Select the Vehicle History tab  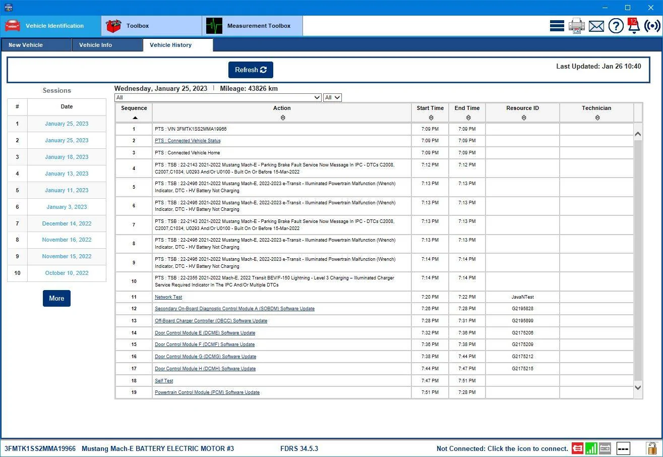[177, 45]
